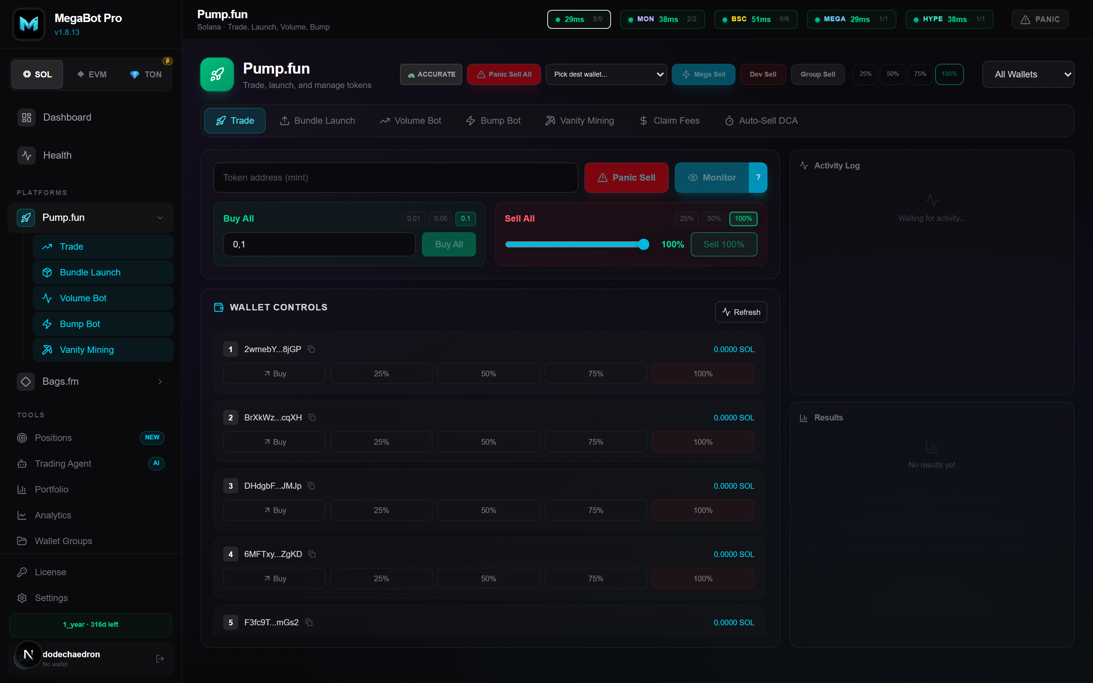Copy wallet DHdgbF...JMJp address

click(311, 486)
